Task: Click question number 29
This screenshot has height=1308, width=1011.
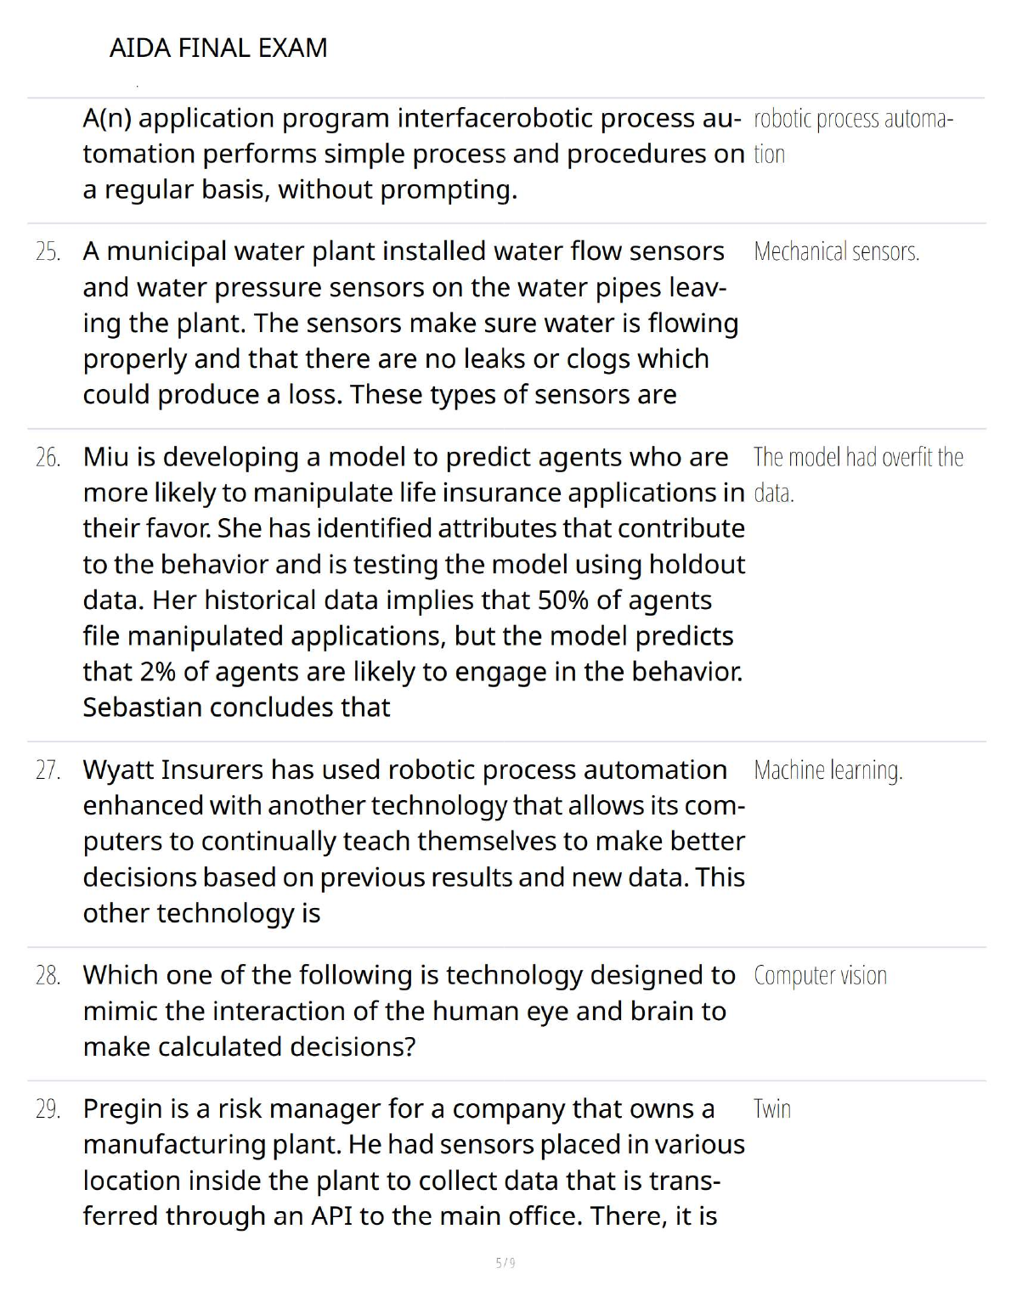Action: (x=48, y=1109)
